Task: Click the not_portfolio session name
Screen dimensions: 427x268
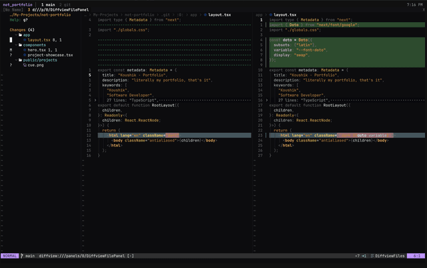Action: 18,4
